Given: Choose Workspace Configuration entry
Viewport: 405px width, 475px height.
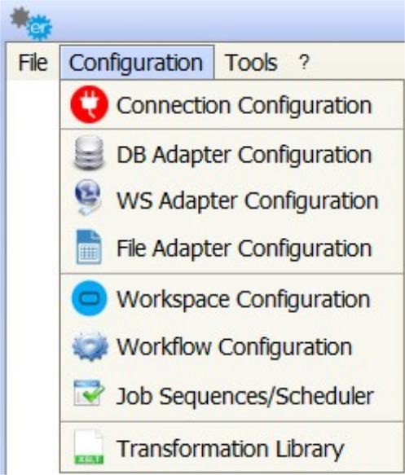Looking at the screenshot, I should (232, 299).
